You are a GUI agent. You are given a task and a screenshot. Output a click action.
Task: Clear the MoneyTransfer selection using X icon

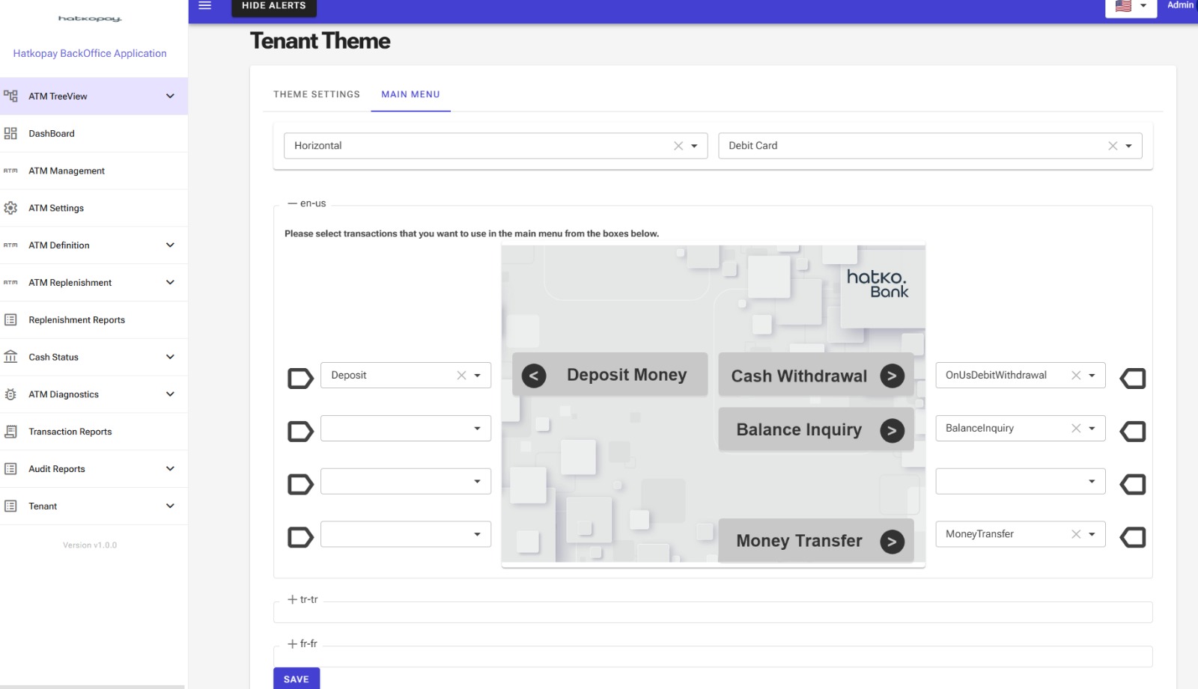click(1076, 534)
